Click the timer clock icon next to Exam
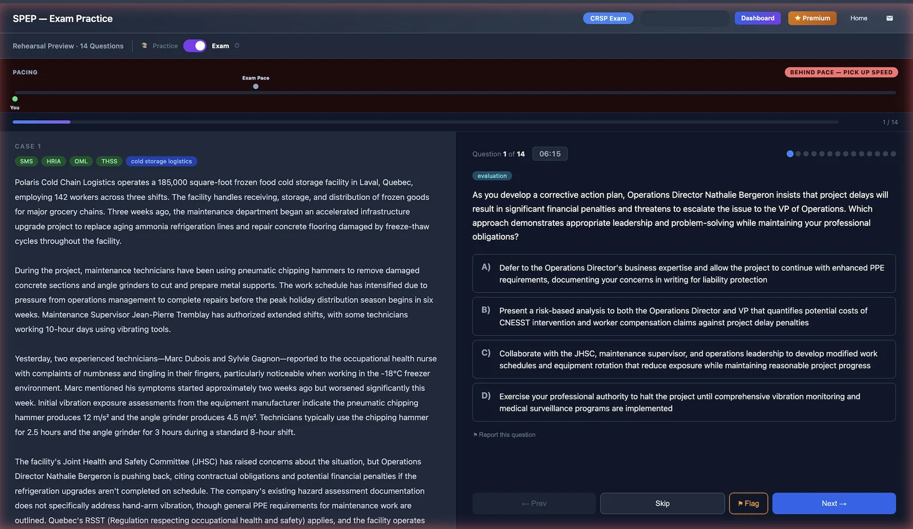The width and height of the screenshot is (913, 529). coord(237,46)
